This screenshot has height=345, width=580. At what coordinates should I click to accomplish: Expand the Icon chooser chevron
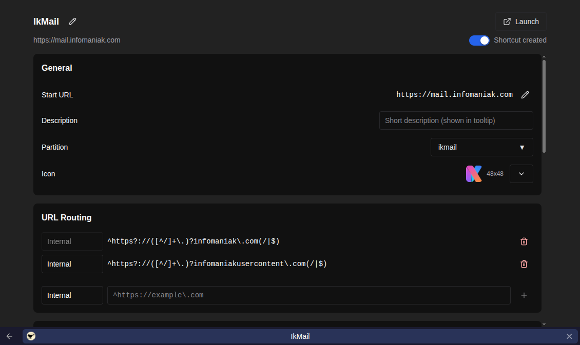pyautogui.click(x=521, y=174)
